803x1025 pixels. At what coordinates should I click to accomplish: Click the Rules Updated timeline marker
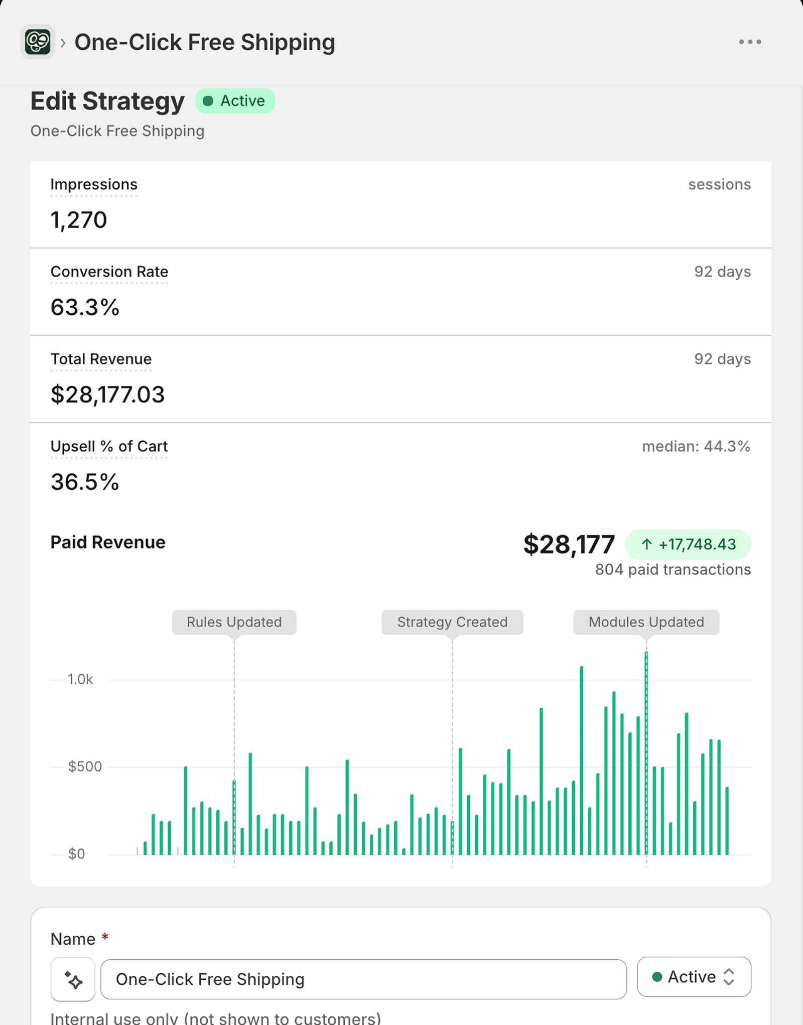(234, 622)
